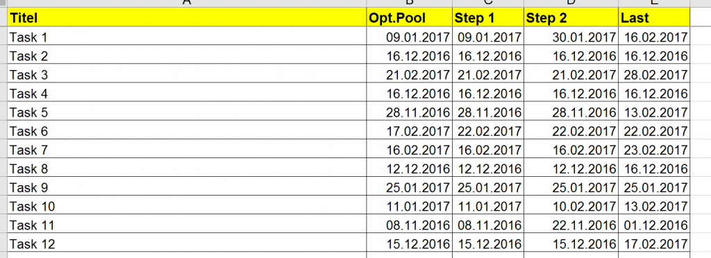Select Task 3 Last date 28.02.2017

tap(654, 75)
